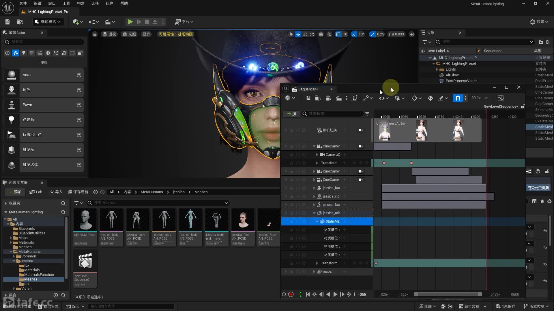
Task: Toggle Sequencer snapping magnet button
Action: coord(458,98)
